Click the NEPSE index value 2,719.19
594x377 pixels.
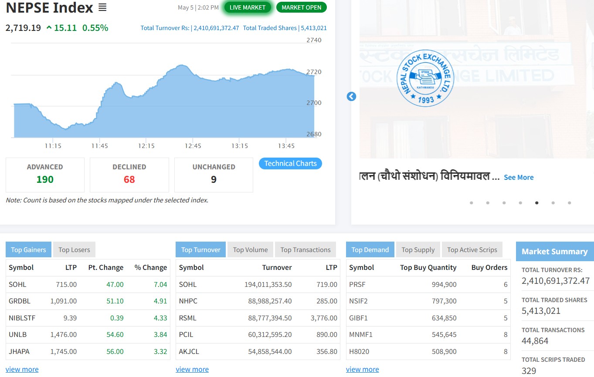coord(23,28)
